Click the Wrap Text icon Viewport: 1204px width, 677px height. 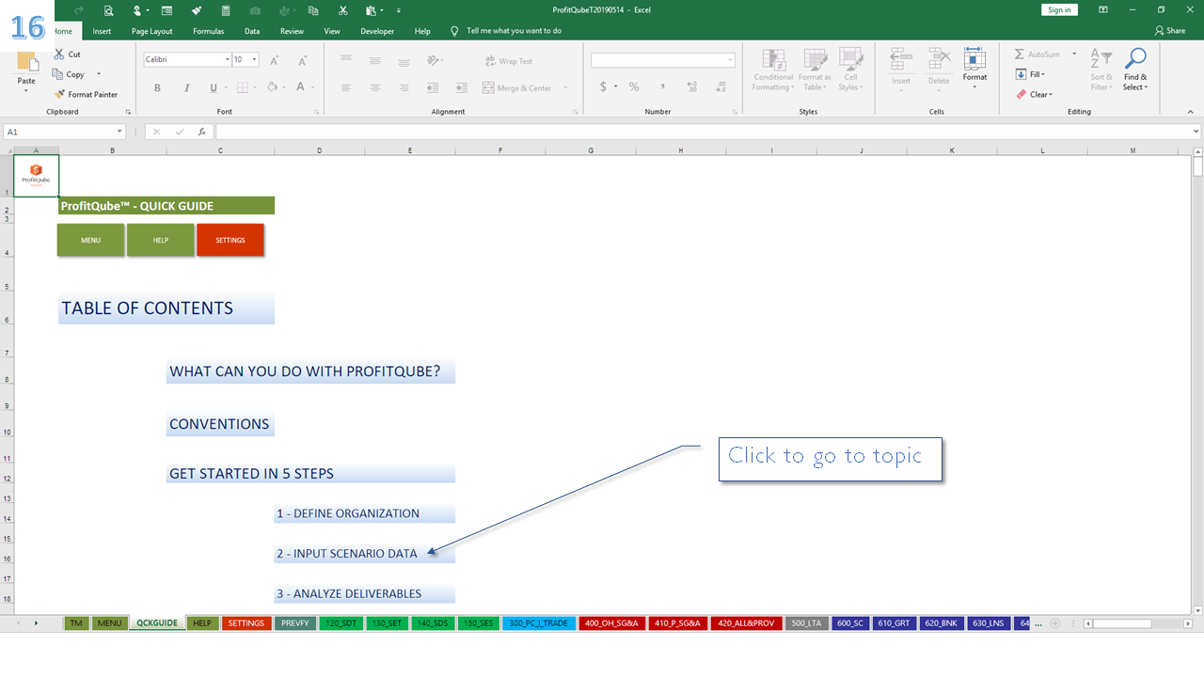point(490,61)
